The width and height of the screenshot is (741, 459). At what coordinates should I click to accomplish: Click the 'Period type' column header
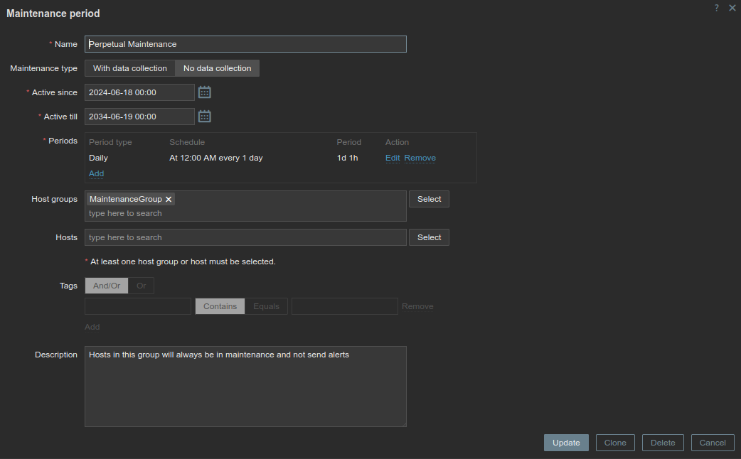[110, 142]
